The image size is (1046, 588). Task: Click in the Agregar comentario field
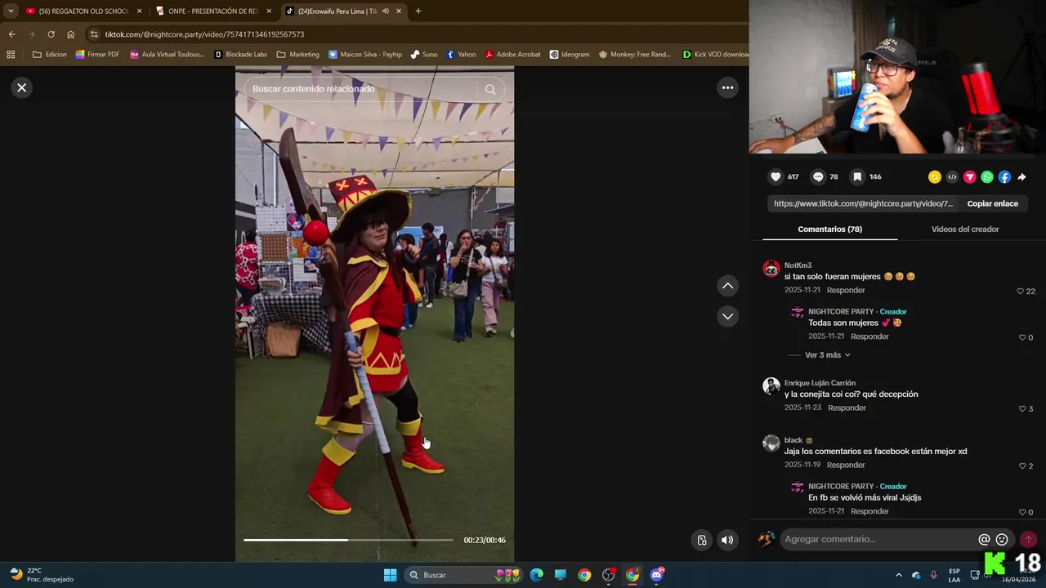878,539
